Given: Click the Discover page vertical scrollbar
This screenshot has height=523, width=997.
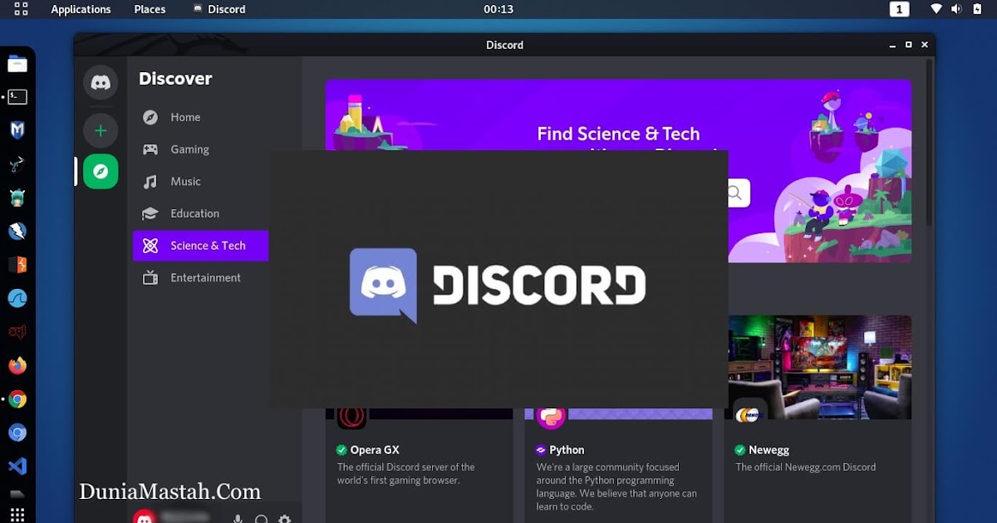Looking at the screenshot, I should pyautogui.click(x=929, y=141).
